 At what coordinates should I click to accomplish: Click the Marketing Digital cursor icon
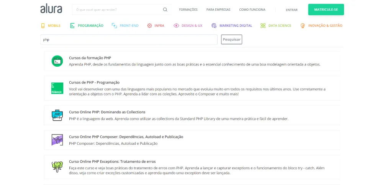click(214, 26)
